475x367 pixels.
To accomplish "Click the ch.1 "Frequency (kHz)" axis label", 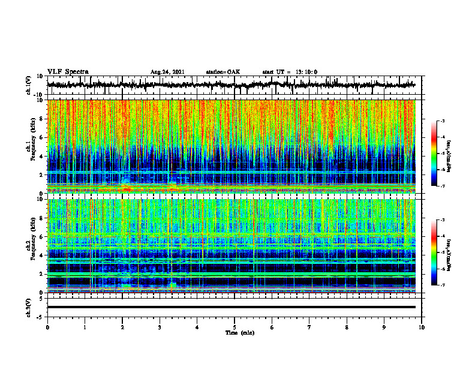I will pos(33,139).
